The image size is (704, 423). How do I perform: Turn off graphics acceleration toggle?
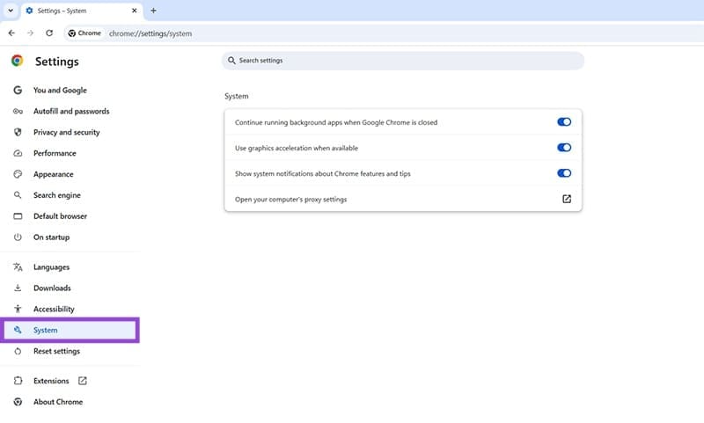pyautogui.click(x=564, y=148)
